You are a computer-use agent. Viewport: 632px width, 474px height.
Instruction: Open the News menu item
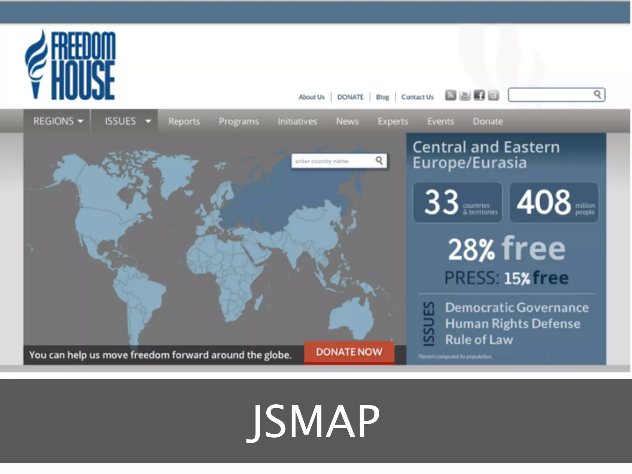(x=347, y=121)
